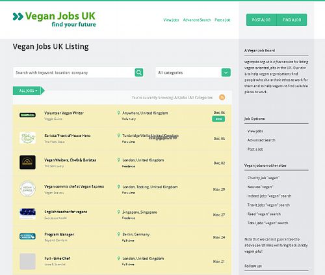Open Barista/Front of House Hero listing
The height and width of the screenshot is (275, 325).
[x=68, y=136]
